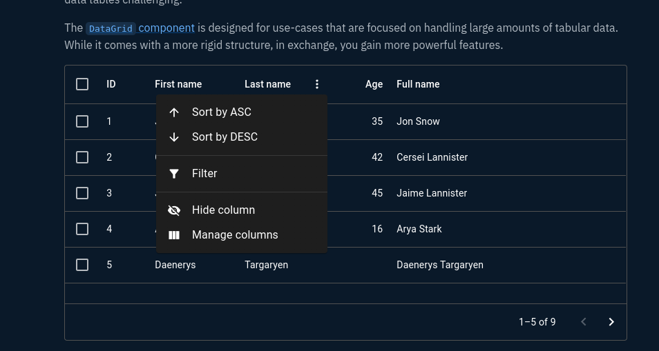659x351 pixels.
Task: Click the First name column header
Action: [x=178, y=84]
